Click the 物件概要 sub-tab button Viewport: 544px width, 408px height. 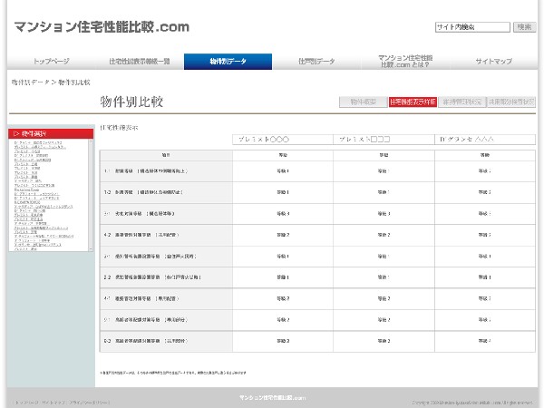click(x=363, y=102)
